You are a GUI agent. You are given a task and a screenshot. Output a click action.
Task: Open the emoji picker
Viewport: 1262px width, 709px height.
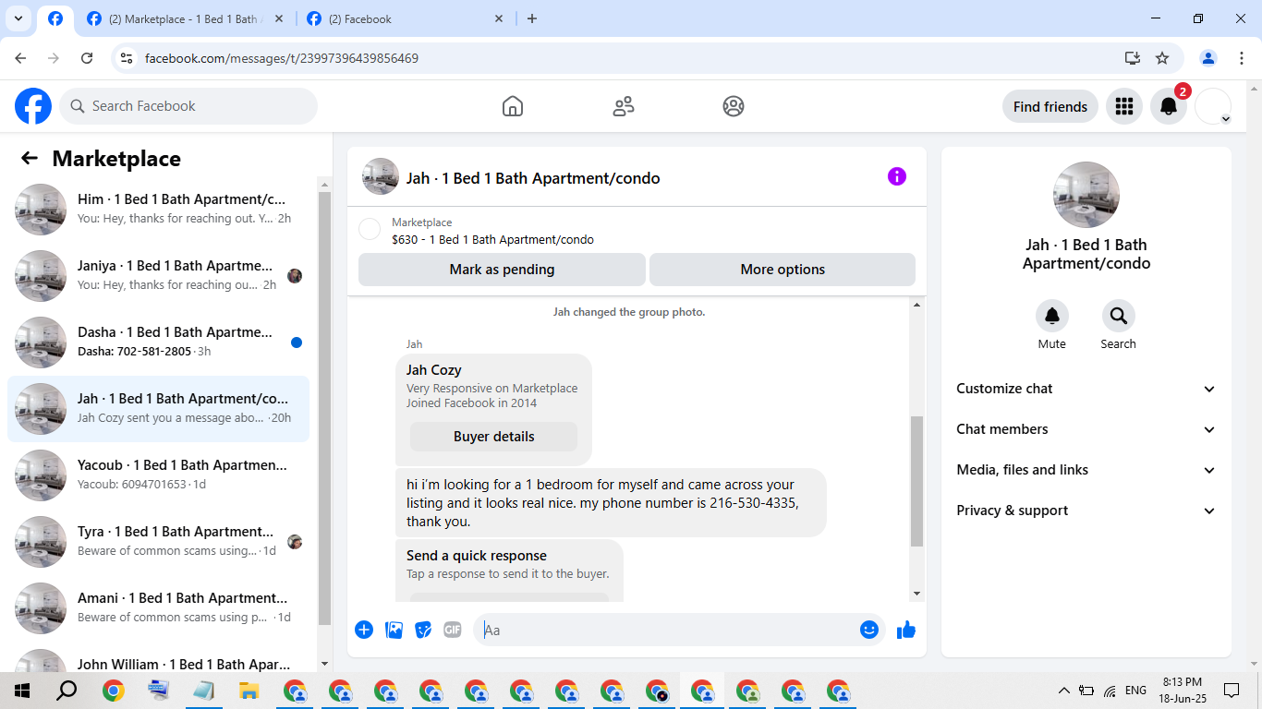[868, 630]
